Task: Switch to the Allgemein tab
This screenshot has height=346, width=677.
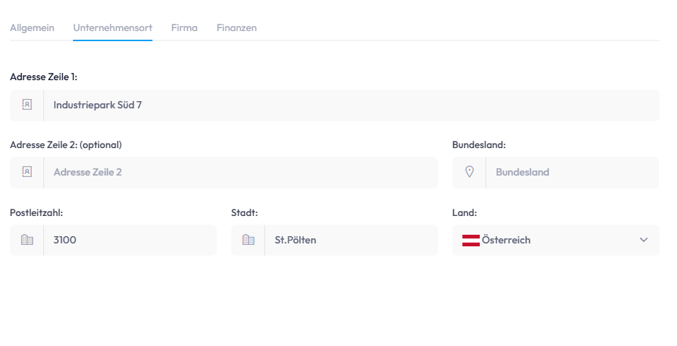Action: pos(32,27)
